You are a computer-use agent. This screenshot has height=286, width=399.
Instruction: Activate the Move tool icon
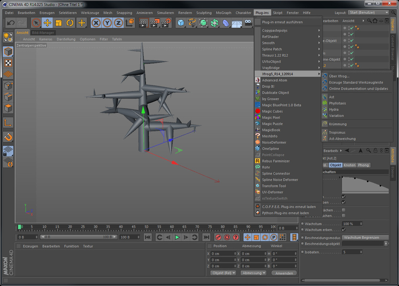(x=47, y=23)
